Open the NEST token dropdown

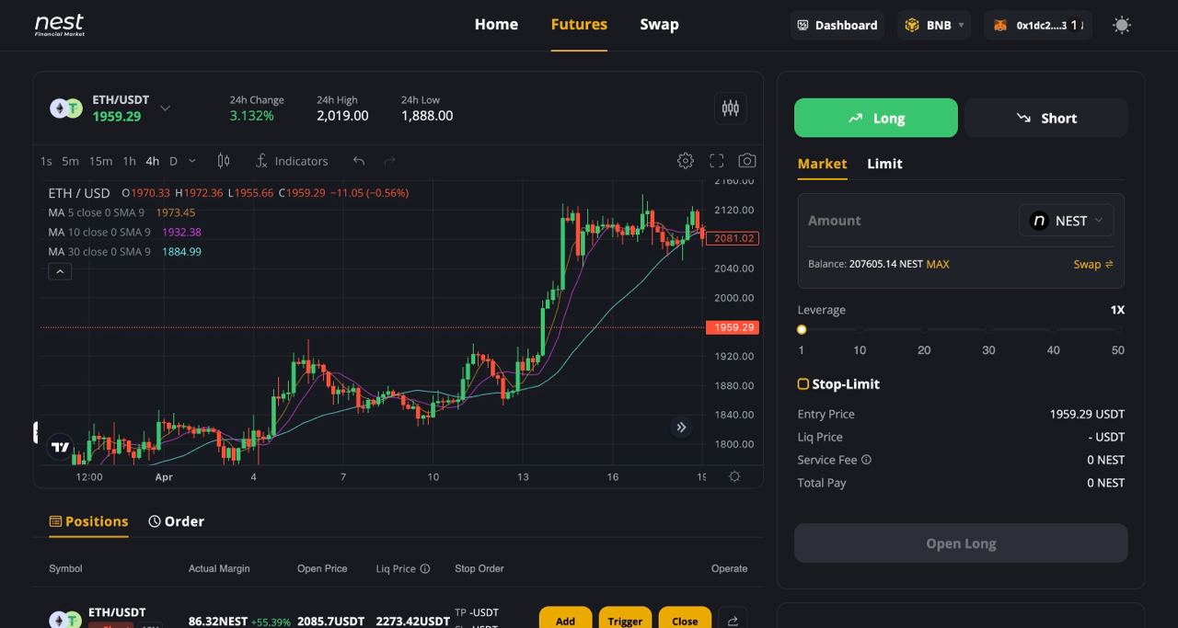[1067, 221]
